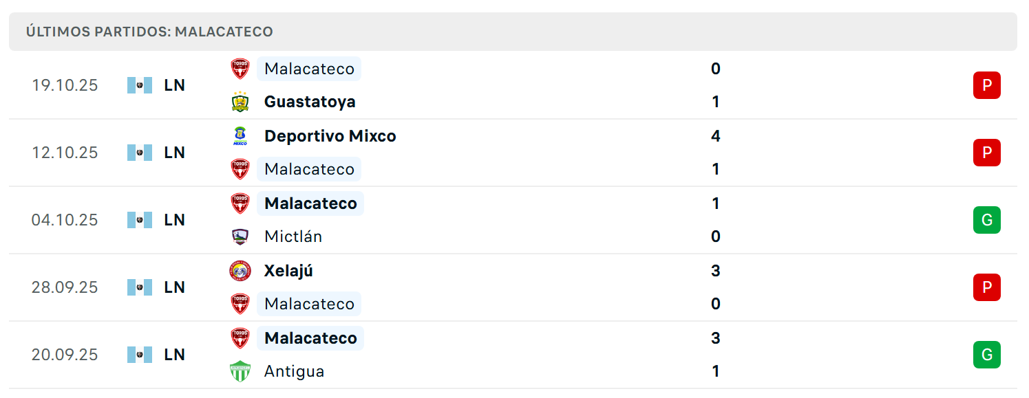Viewport: 1029px width, 398px height.
Task: Open the Xelajú team name link
Action: (x=288, y=271)
